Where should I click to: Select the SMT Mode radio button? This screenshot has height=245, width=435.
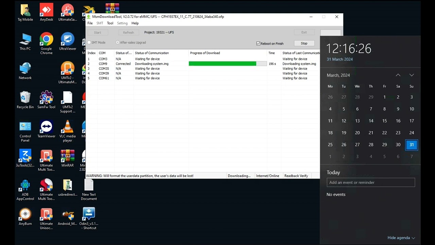click(89, 43)
